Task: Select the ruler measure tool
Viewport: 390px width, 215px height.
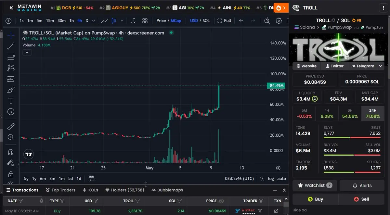Action: (x=11, y=126)
